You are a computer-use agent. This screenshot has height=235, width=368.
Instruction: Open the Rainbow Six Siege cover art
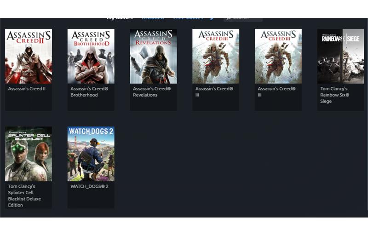[340, 56]
